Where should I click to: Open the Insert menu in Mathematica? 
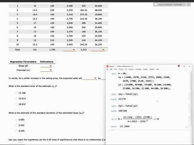point(116,69)
